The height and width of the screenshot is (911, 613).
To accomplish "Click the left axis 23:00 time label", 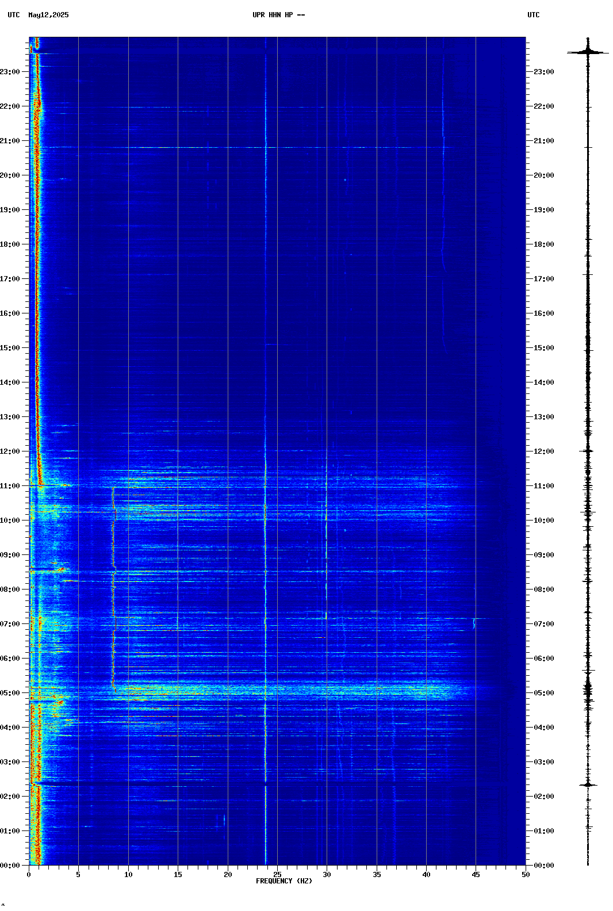I will point(10,72).
